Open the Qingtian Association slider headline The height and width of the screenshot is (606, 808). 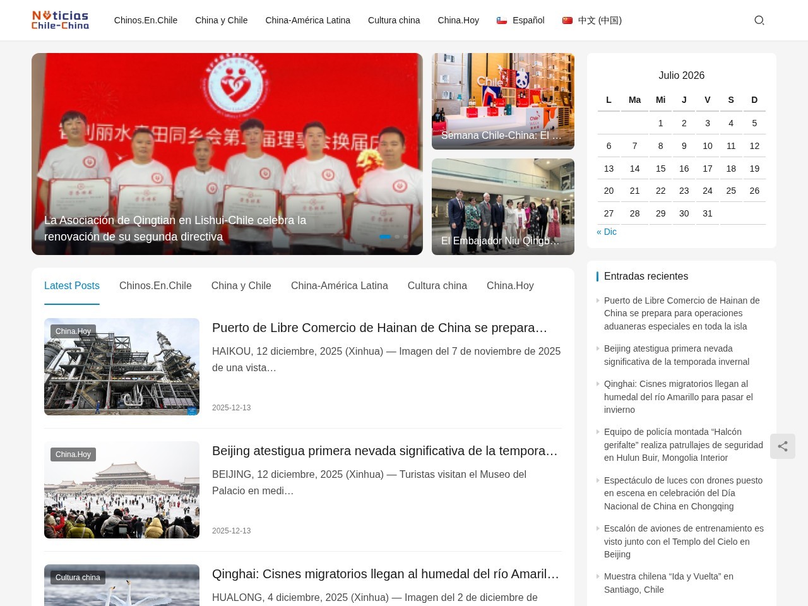(175, 229)
